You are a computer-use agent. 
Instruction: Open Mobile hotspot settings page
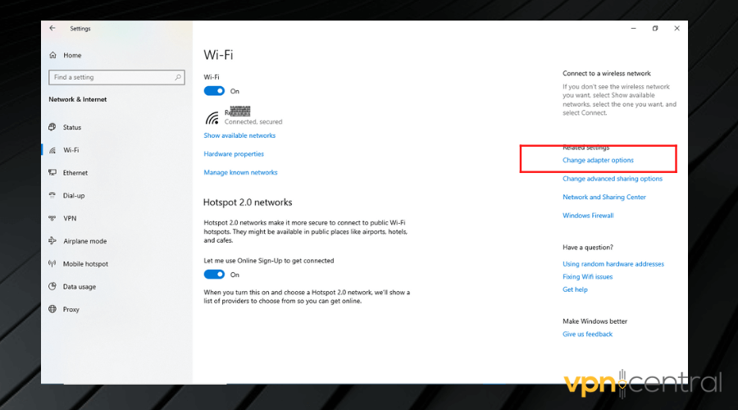coord(85,264)
